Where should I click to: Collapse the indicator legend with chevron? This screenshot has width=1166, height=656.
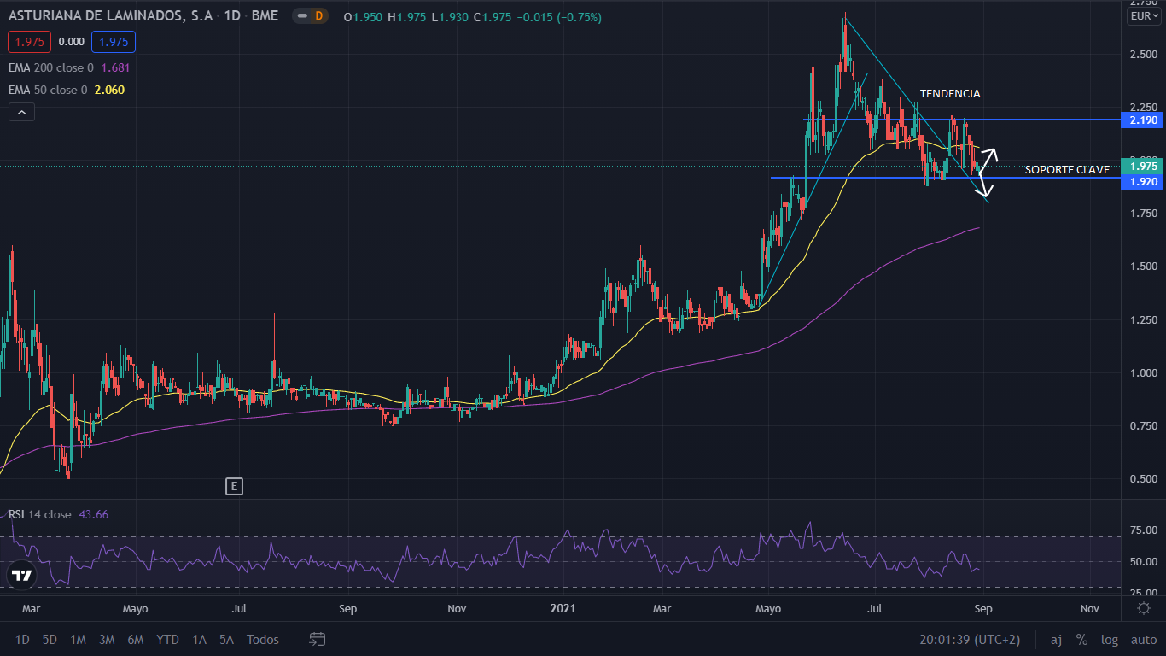coord(21,112)
